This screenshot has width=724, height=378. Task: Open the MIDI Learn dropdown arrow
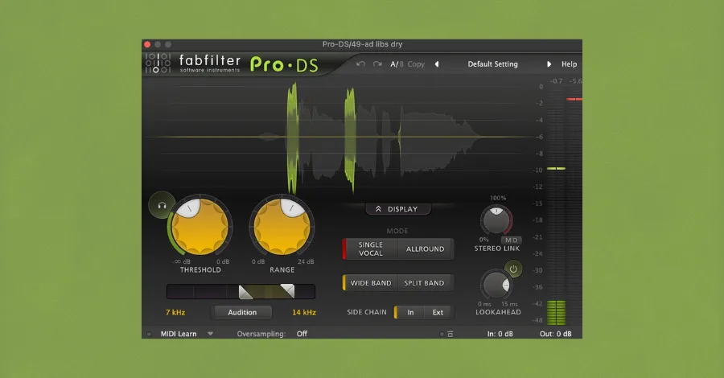click(x=210, y=334)
